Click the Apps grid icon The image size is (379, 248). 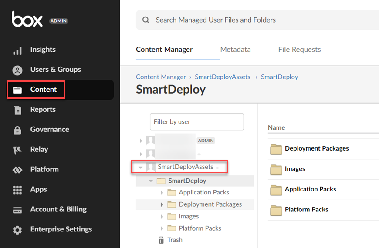pyautogui.click(x=17, y=190)
